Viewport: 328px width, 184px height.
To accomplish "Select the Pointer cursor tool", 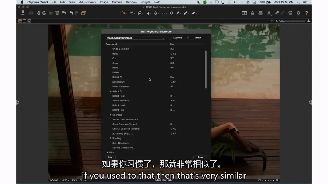I will [124, 13].
